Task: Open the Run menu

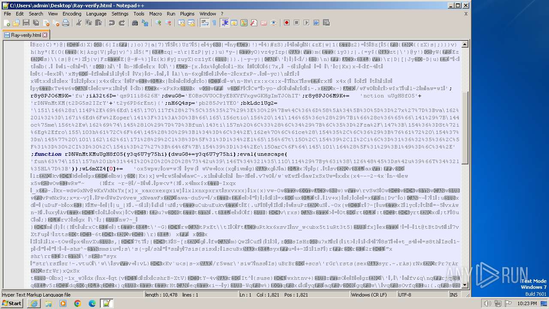Action: tap(171, 14)
